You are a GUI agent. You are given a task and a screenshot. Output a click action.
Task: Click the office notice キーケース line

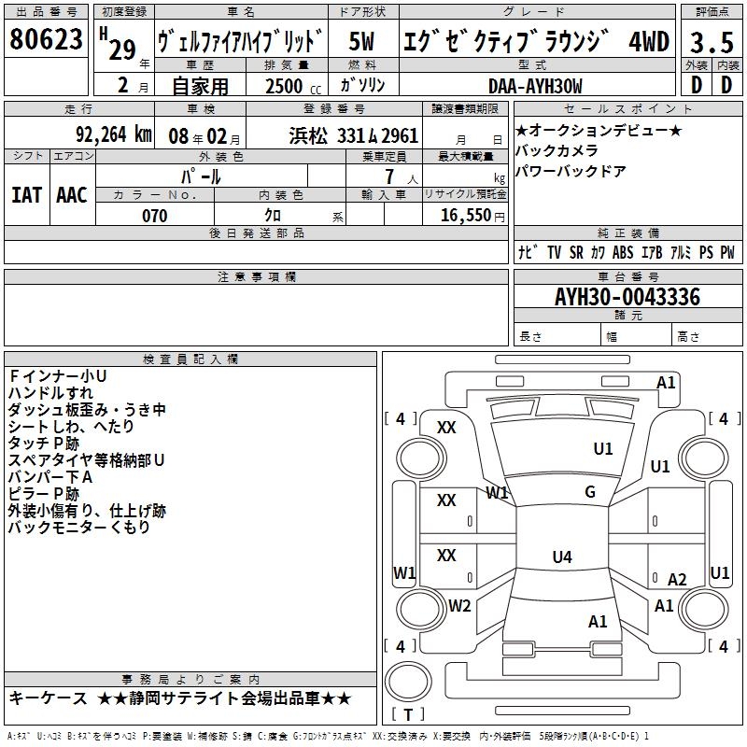point(180,698)
